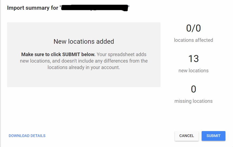The height and width of the screenshot is (147, 233).
Task: Click the word "Import" in the dialog title
Action: (15, 8)
